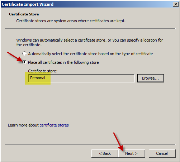
Task: Click the bold Certificate Store heading
Action: [24, 14]
